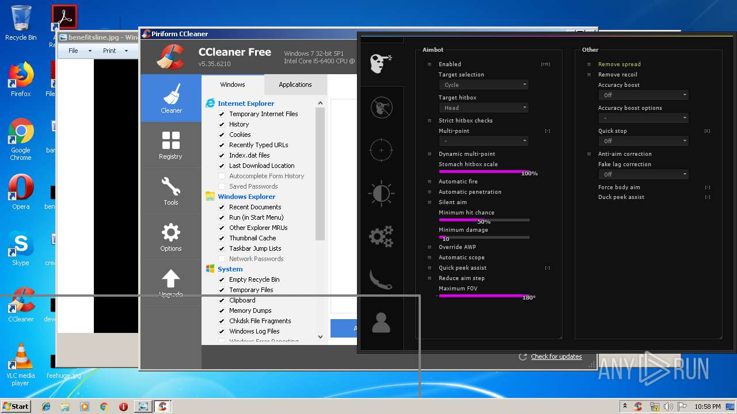Open the crossed-out head tab icon
The width and height of the screenshot is (737, 414).
coord(381,108)
